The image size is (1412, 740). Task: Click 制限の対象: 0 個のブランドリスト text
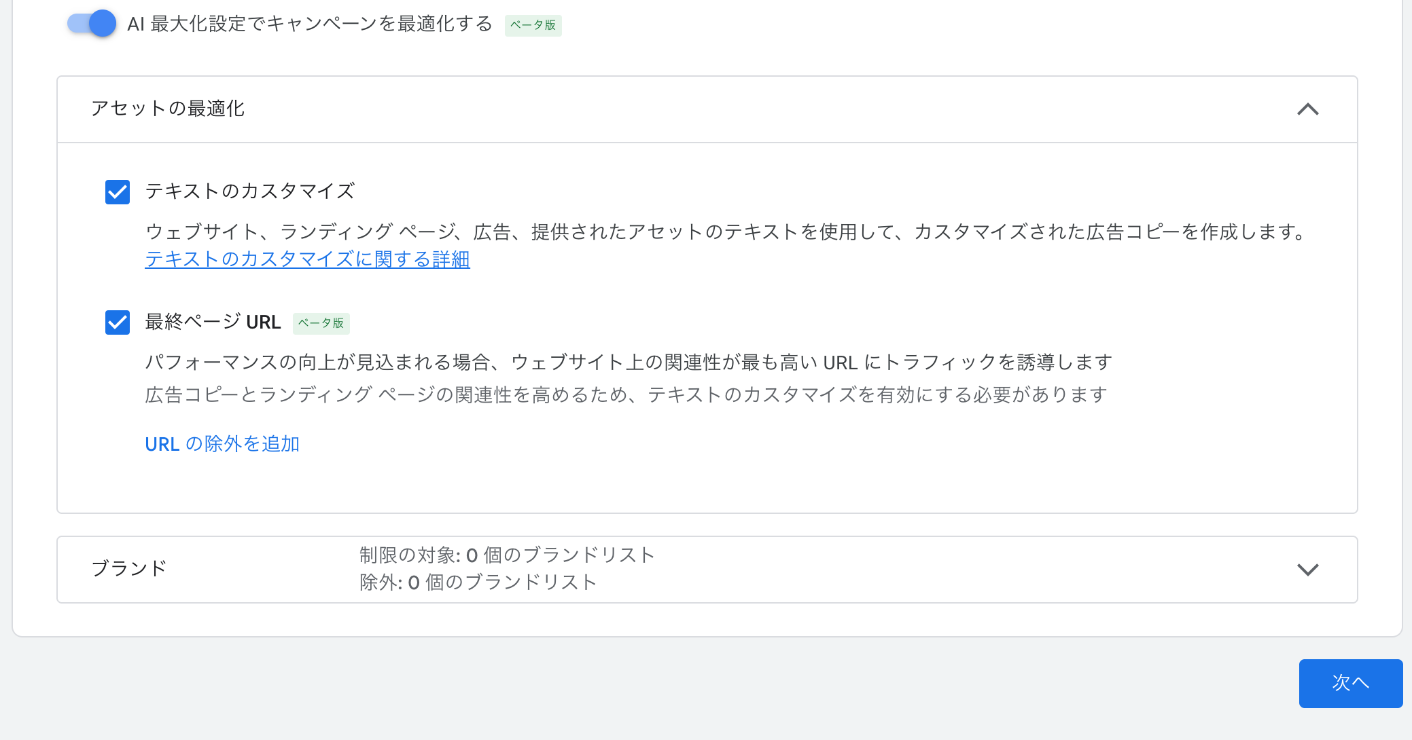click(507, 555)
